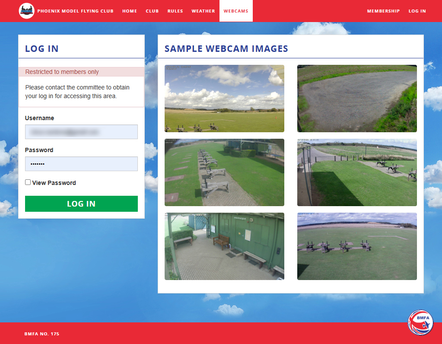Open the bottom-right flying field webcam image
442x344 pixels.
(357, 246)
